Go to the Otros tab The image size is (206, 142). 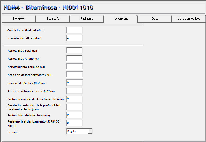155,19
